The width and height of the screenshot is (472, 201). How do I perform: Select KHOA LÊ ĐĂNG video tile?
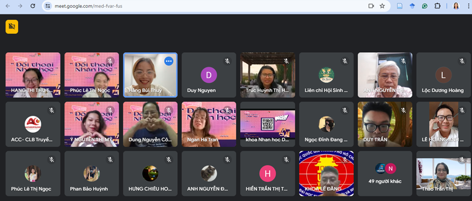click(x=326, y=174)
